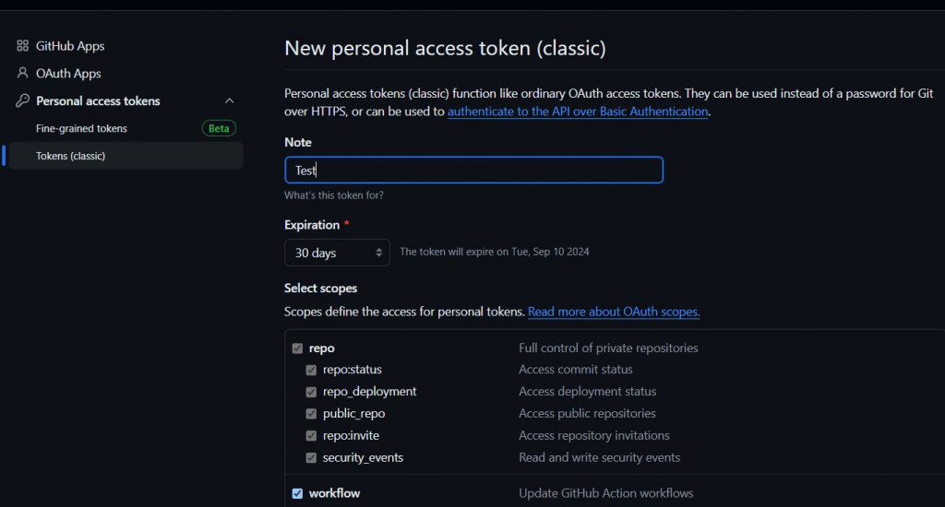Click the GitHub Apps grid icon
This screenshot has height=507, width=945.
point(23,46)
